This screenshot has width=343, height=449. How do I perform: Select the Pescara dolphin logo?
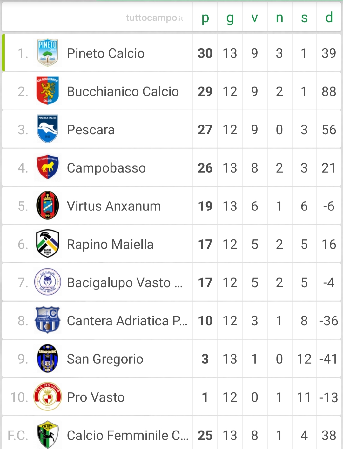tap(47, 129)
